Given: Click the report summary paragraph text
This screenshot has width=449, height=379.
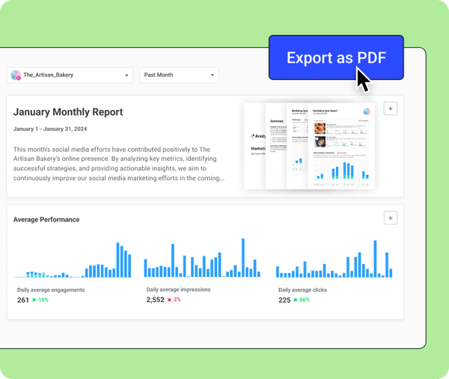Looking at the screenshot, I should pos(119,164).
